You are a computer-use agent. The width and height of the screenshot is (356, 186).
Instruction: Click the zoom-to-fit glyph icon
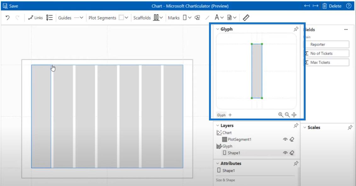pyautogui.click(x=294, y=115)
